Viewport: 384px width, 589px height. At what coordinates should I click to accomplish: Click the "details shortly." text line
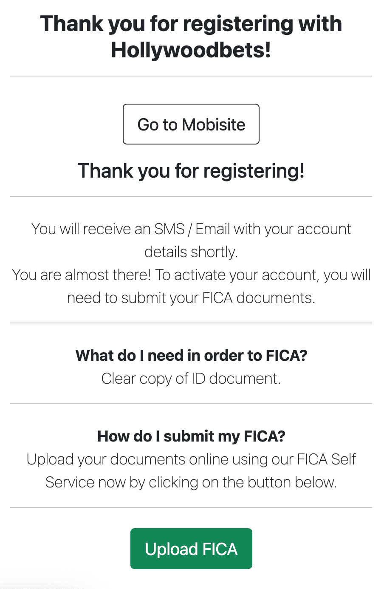click(x=191, y=252)
